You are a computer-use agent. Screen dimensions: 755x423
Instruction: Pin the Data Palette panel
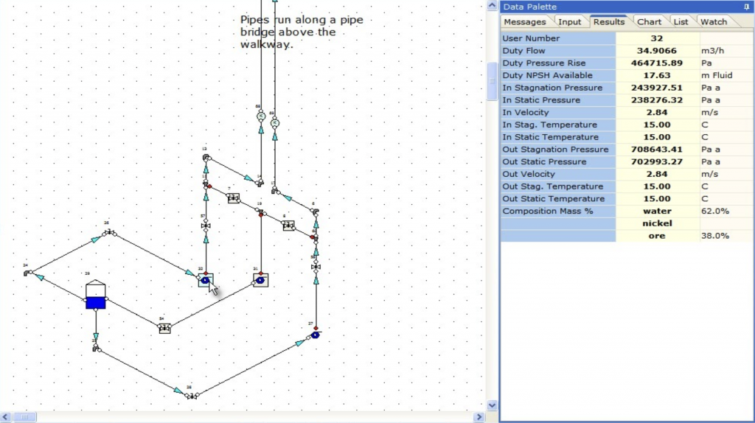(746, 7)
